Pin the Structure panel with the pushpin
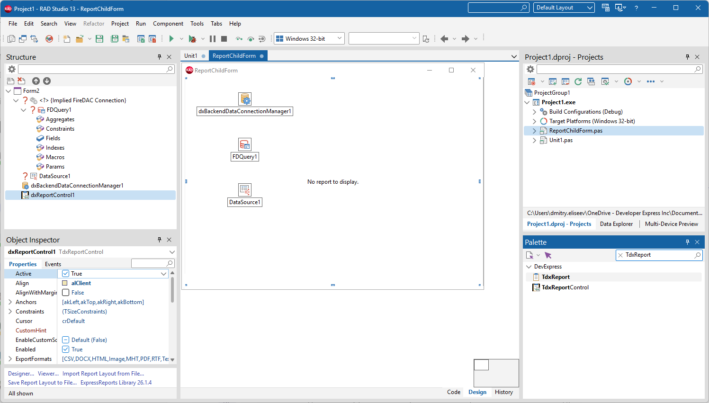The width and height of the screenshot is (709, 403). tap(160, 57)
